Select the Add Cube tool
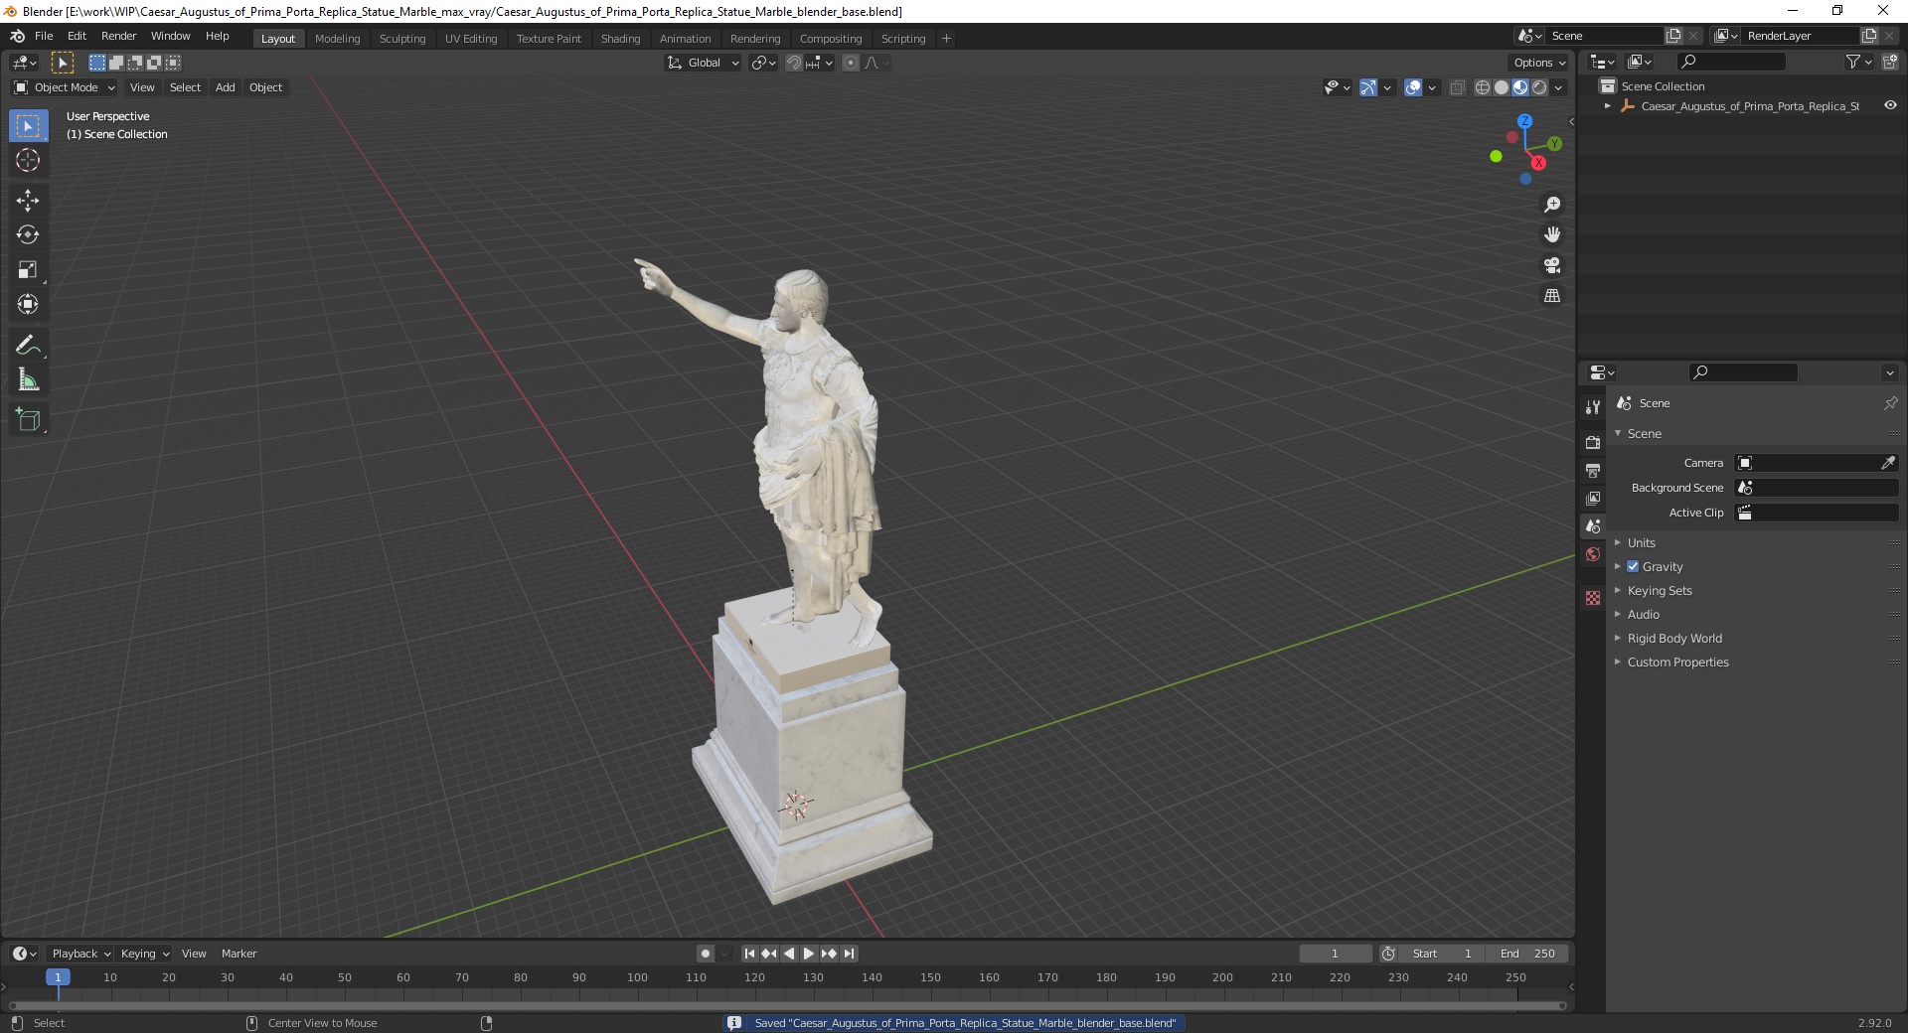Viewport: 1908px width, 1033px height. point(28,420)
